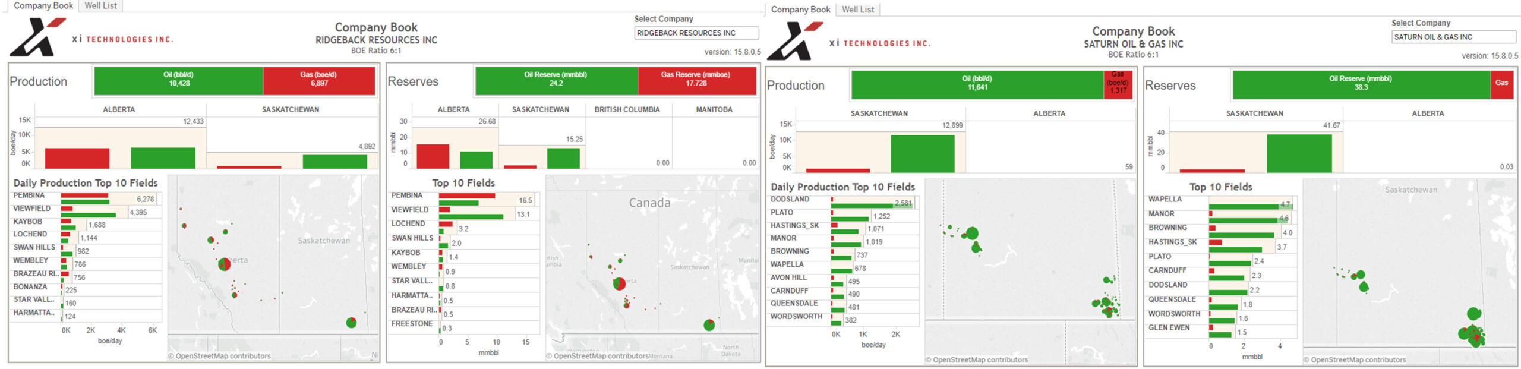
Task: Select GLEN EWEN row in Saturn Top 10 Fields
Action: pyautogui.click(x=1220, y=331)
